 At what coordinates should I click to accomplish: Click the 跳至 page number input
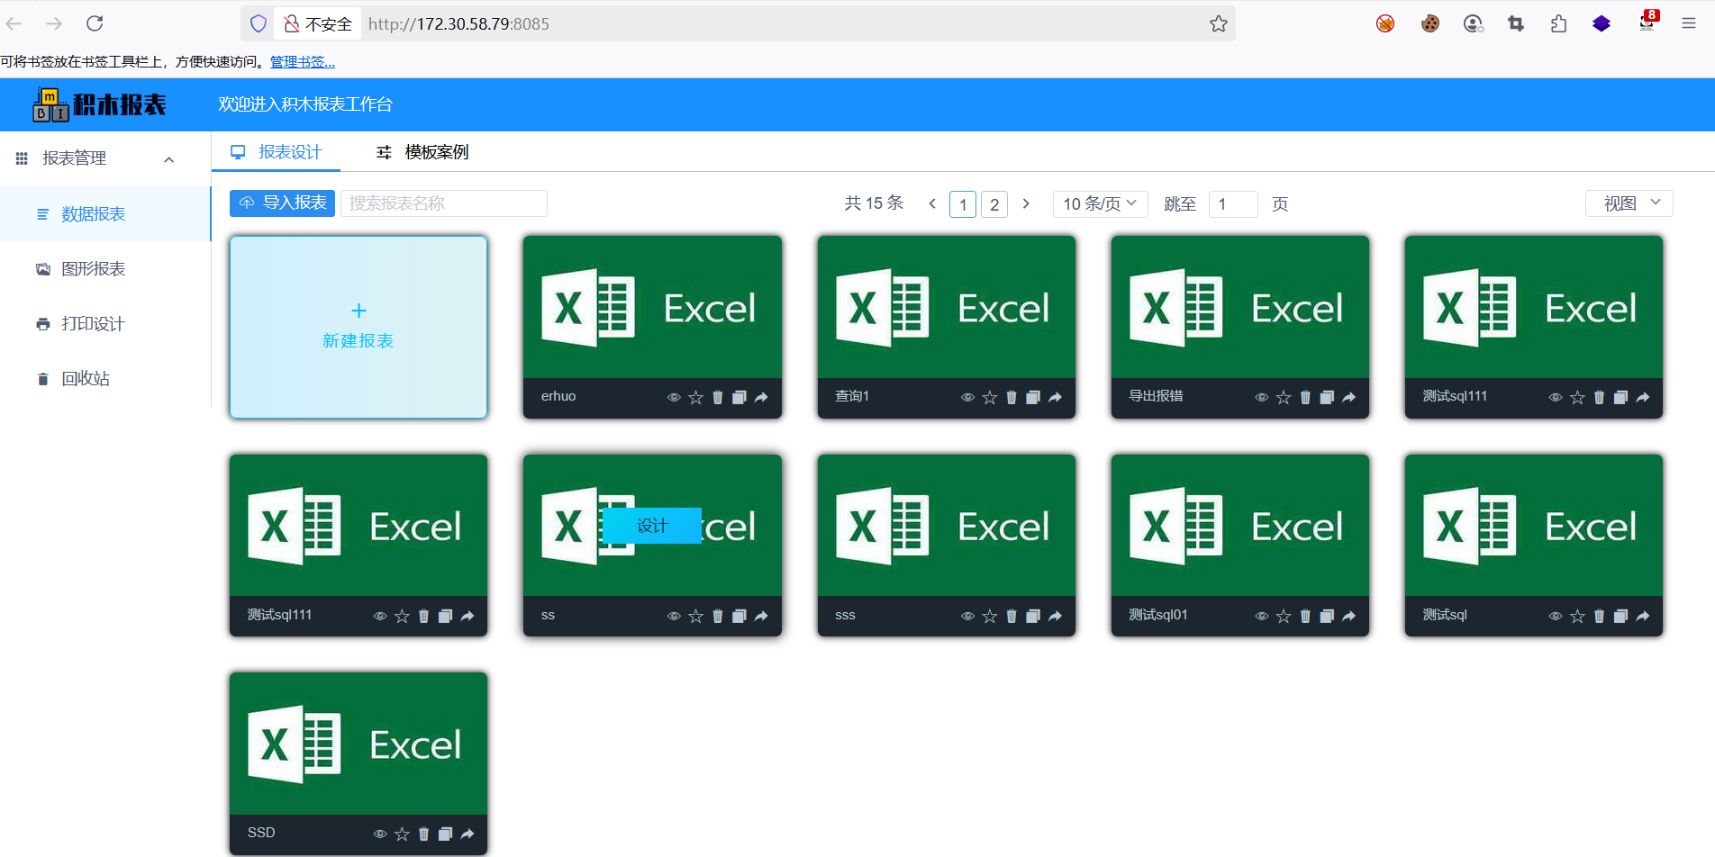click(1233, 204)
